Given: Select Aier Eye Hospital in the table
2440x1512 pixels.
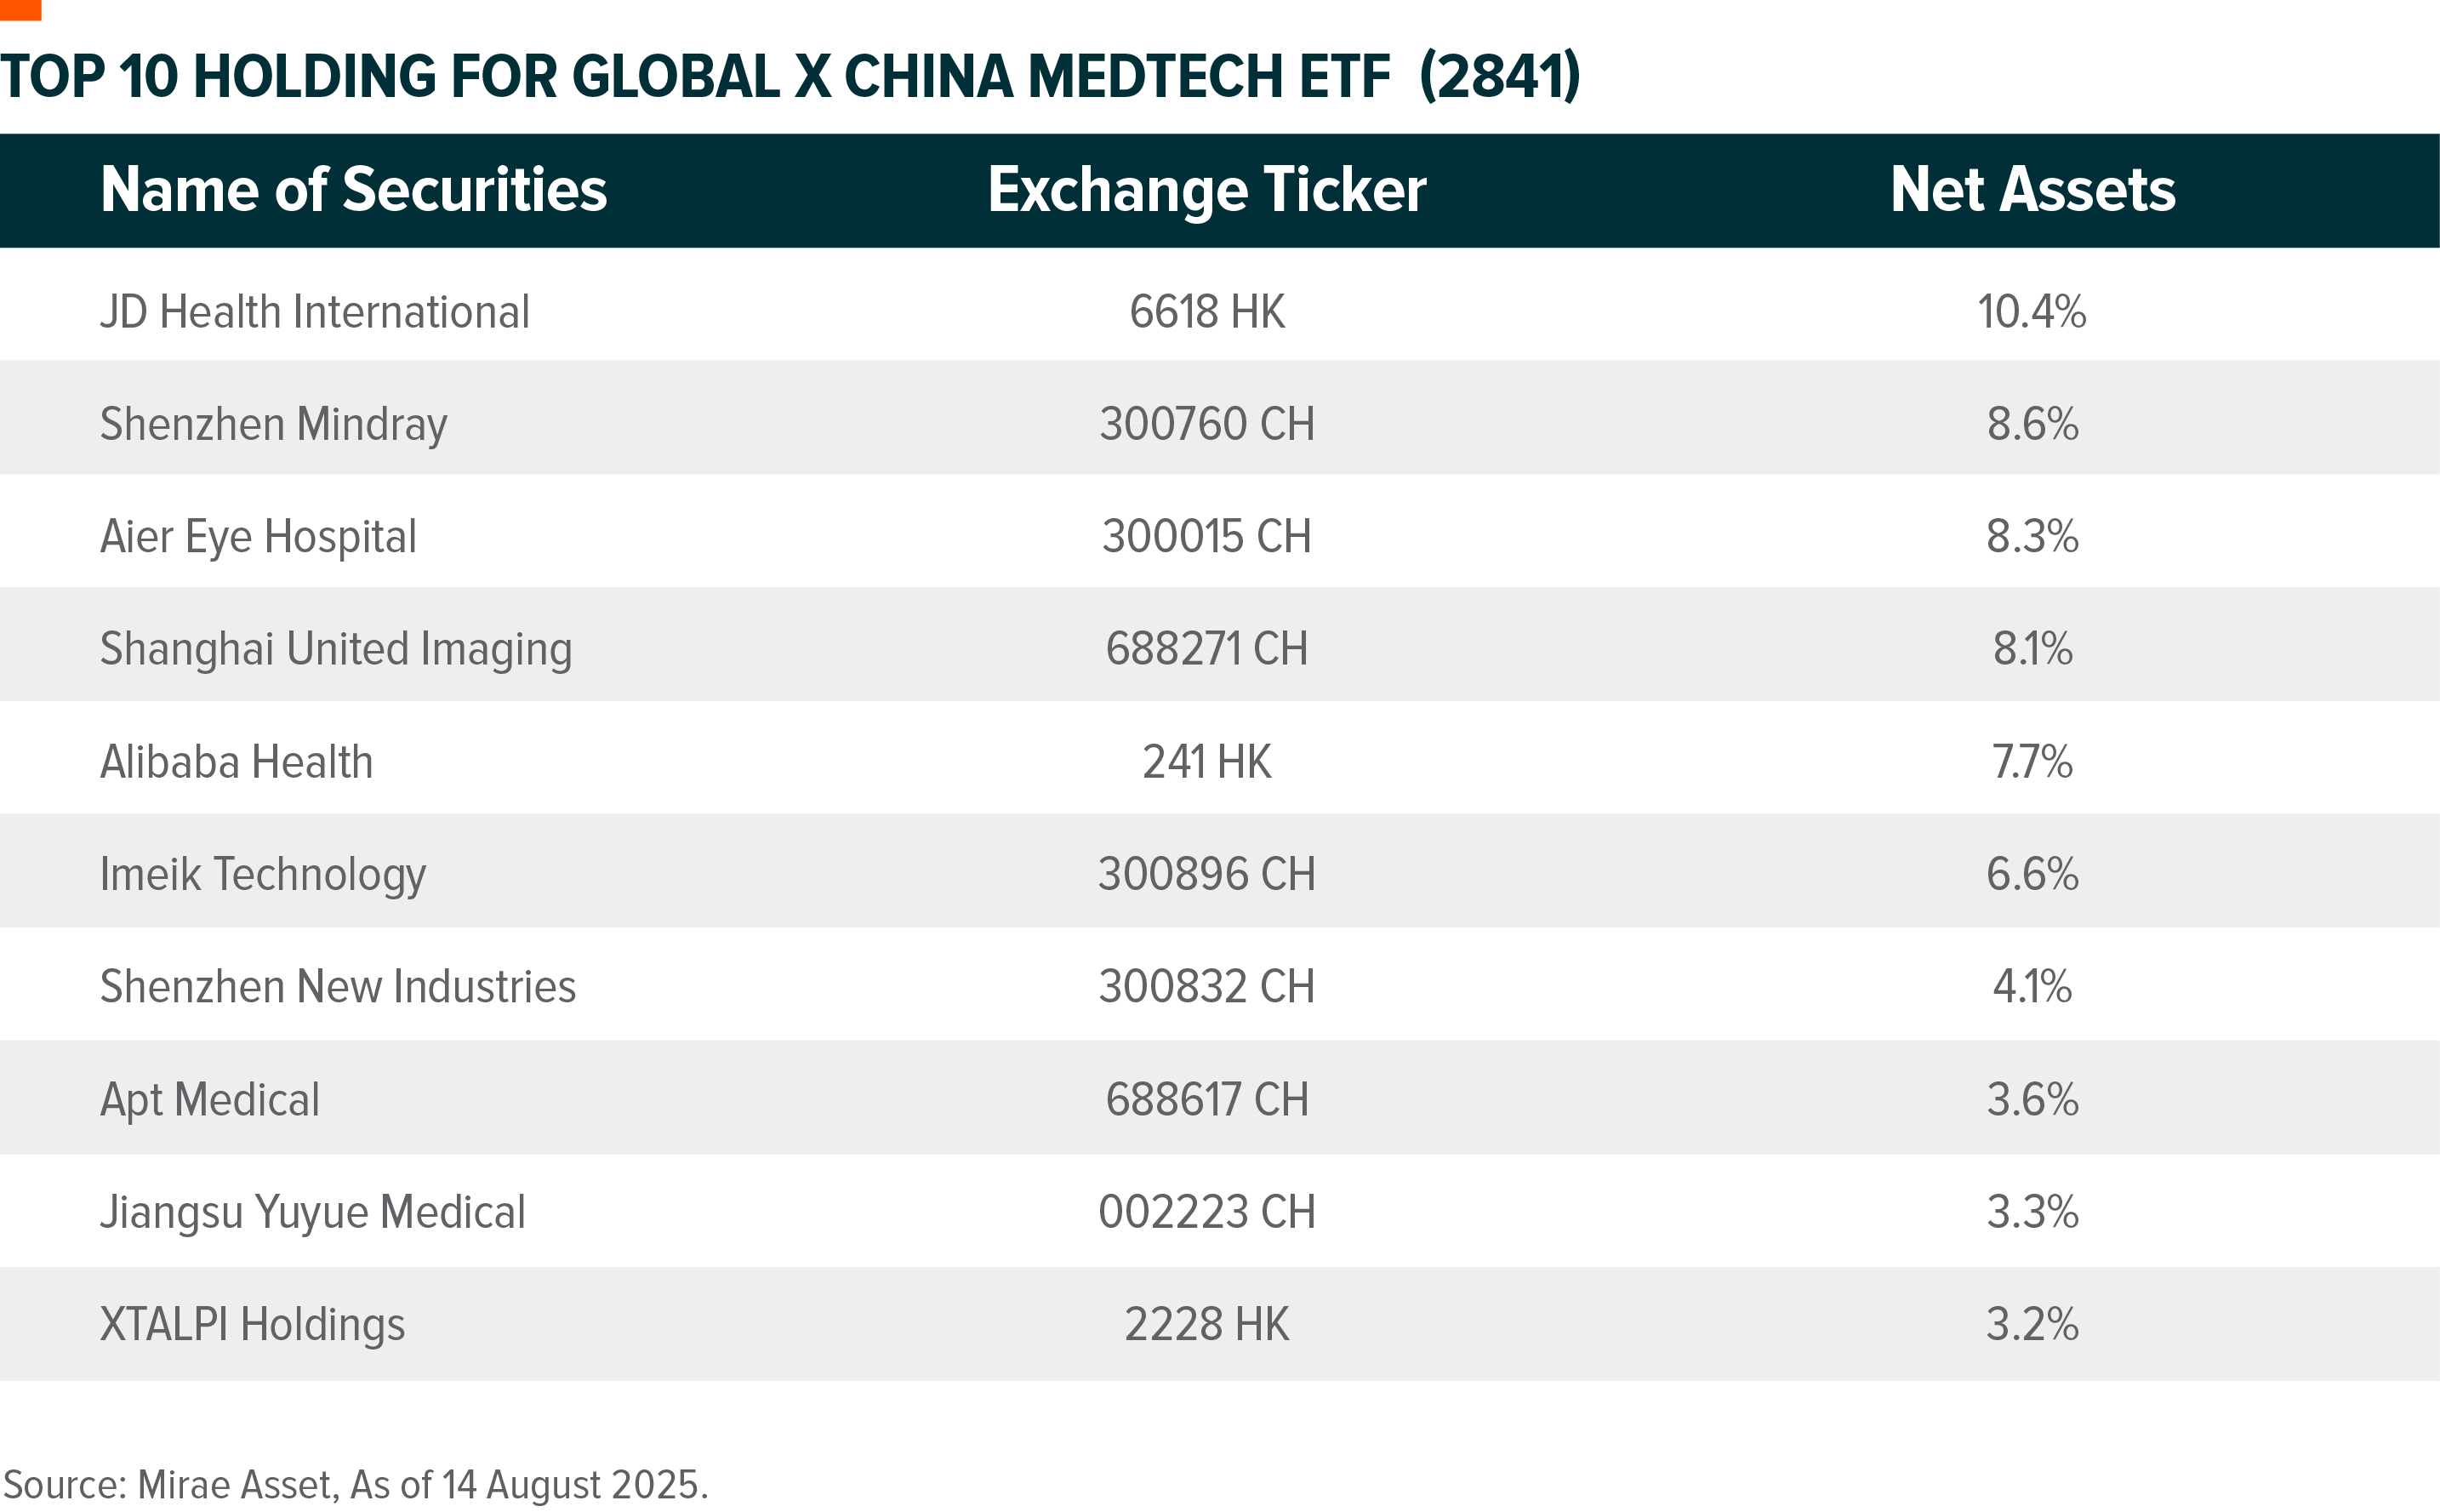Looking at the screenshot, I should (258, 538).
